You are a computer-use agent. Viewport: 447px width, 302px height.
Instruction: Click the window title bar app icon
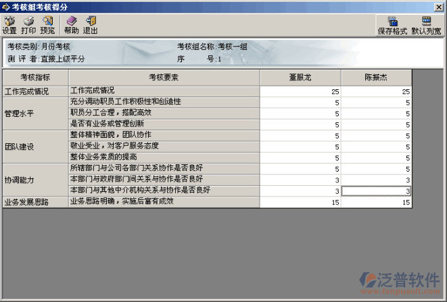tap(5, 7)
